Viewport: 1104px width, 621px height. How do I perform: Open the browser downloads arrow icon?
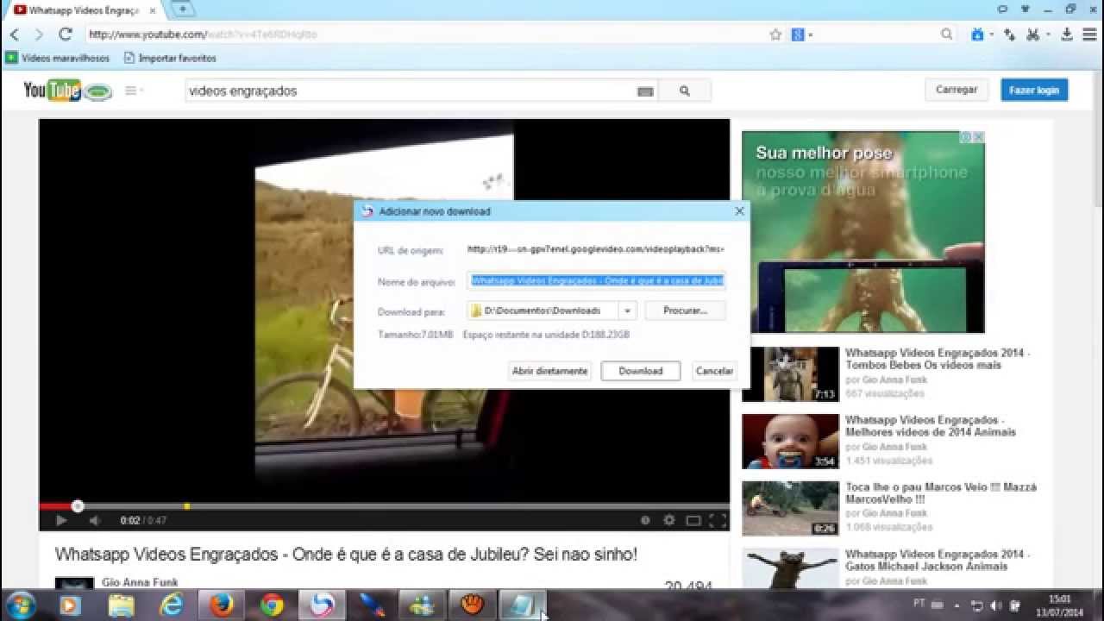(1067, 34)
